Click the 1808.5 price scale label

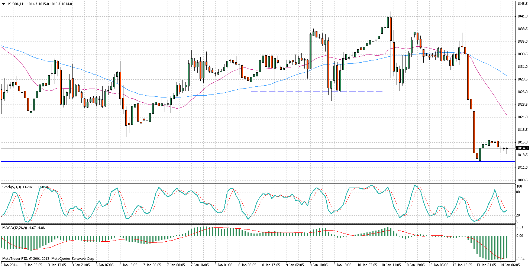point(521,180)
